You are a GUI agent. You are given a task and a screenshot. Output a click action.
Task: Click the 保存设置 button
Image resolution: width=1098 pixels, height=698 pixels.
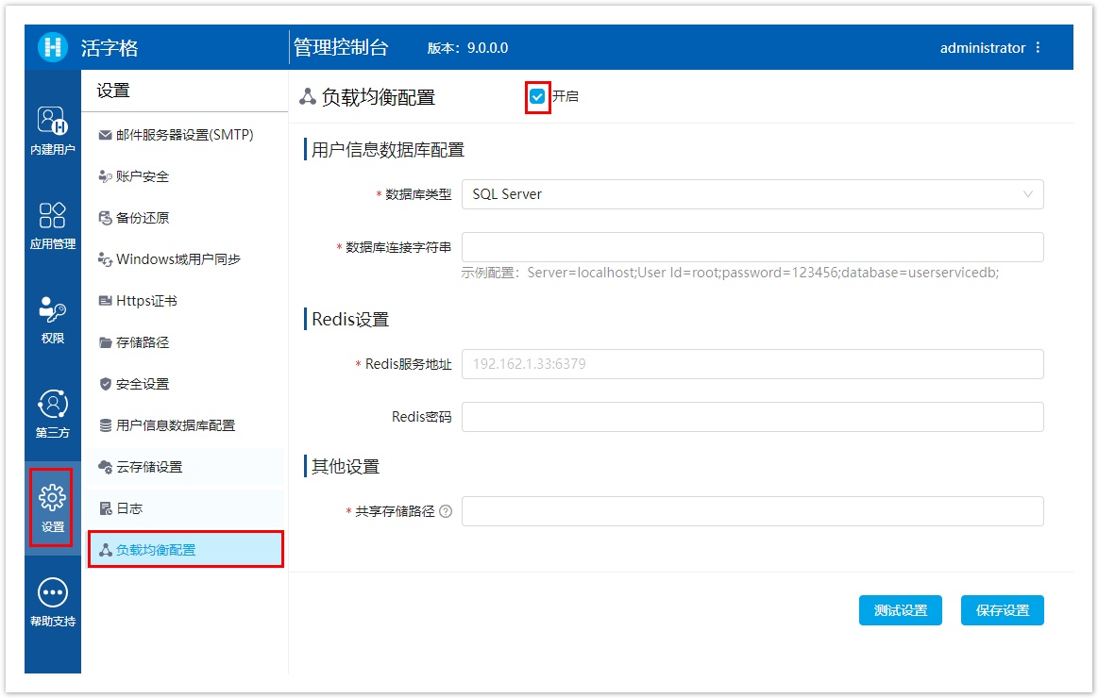point(1002,610)
